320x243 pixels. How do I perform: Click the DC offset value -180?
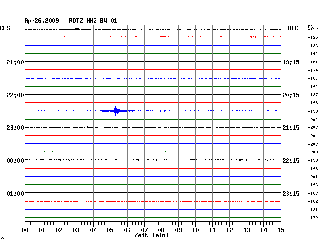[x=313, y=78]
